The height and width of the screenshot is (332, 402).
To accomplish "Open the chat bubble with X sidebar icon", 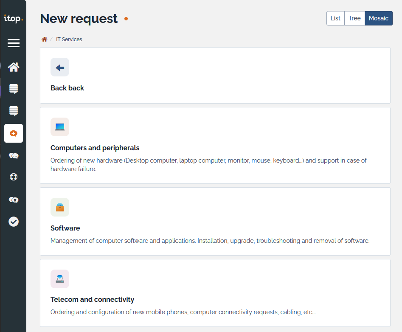I will point(14,200).
